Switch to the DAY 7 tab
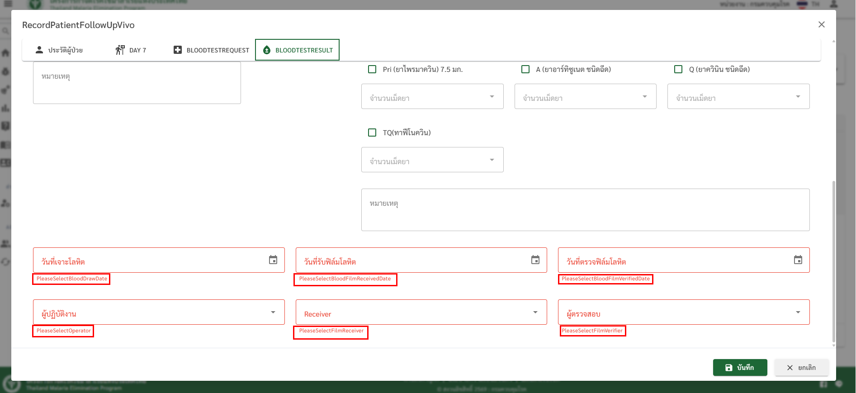856x393 pixels. (131, 50)
